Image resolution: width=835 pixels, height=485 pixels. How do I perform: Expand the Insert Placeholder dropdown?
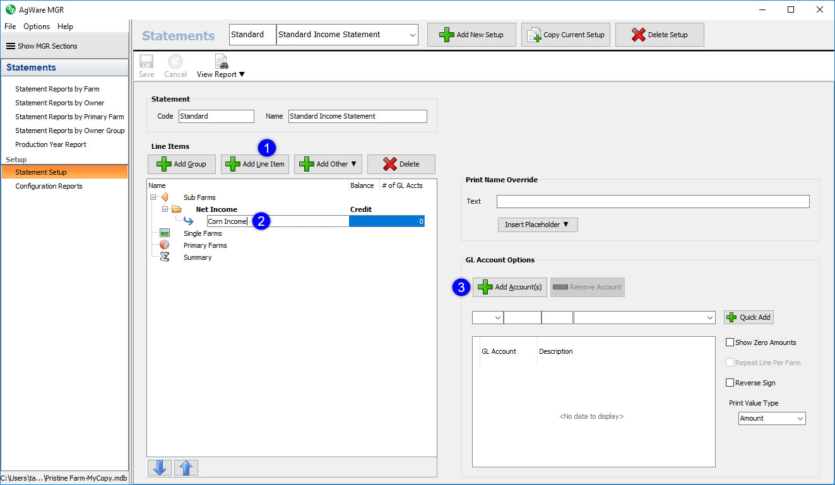coord(537,225)
